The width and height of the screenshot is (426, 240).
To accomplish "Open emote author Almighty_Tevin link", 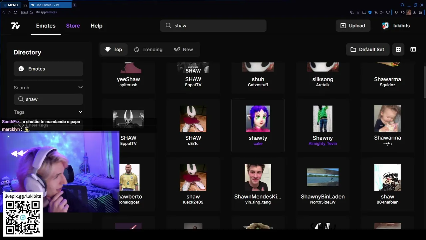I will click(x=323, y=143).
